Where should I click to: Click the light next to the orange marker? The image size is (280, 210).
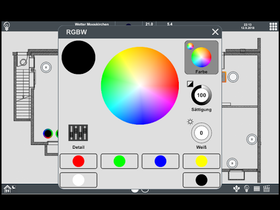tap(233, 77)
